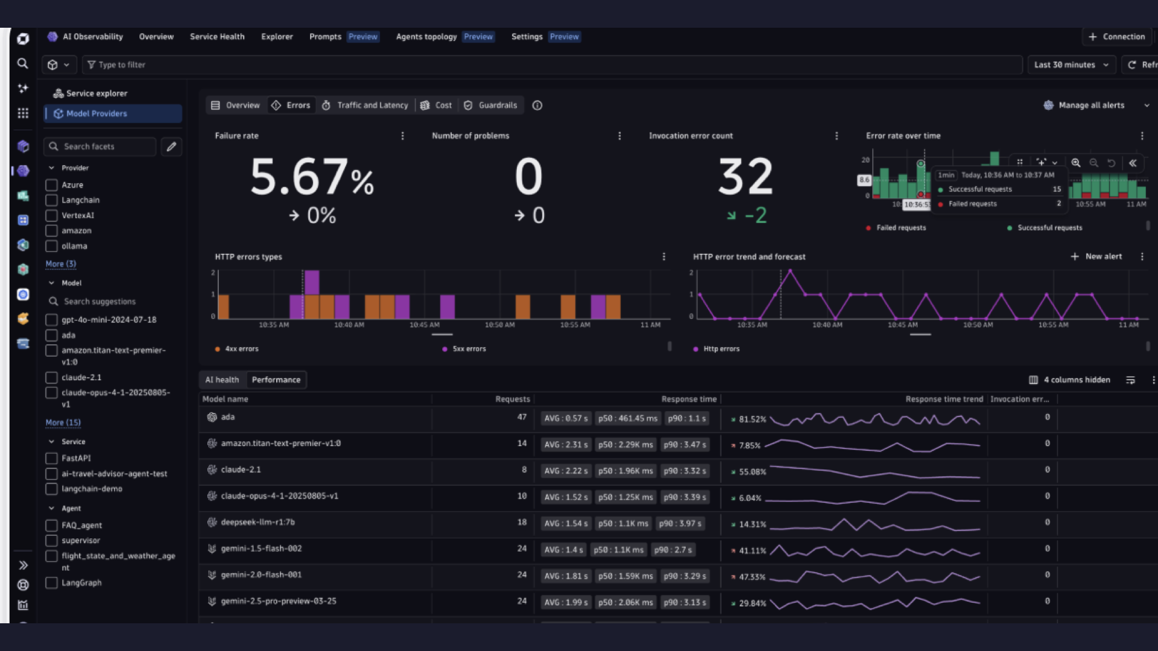Viewport: 1158px width, 651px height.
Task: Click reset zoom icon on error rate chart
Action: pos(1112,163)
